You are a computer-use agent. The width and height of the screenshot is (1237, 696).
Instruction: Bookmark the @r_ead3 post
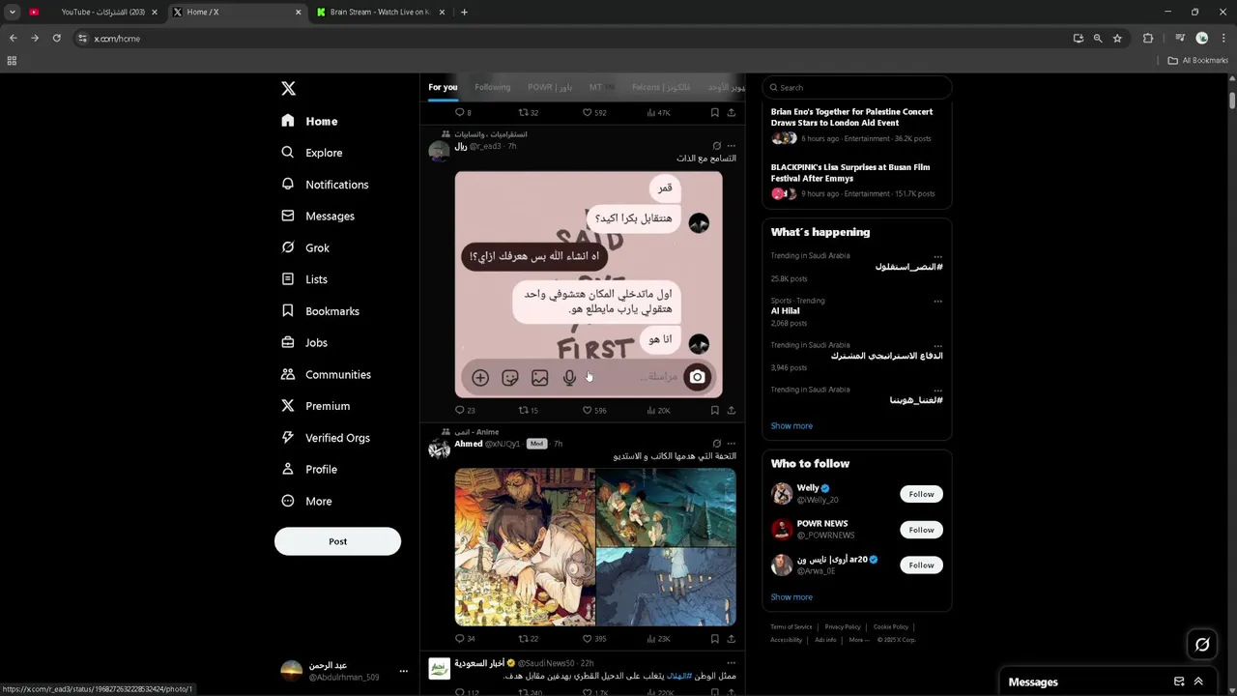714,410
